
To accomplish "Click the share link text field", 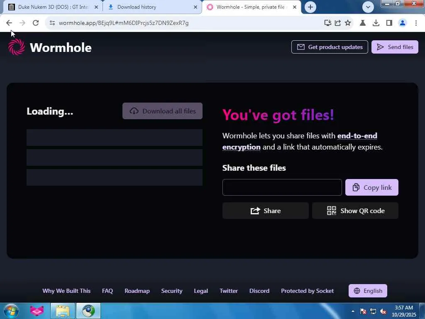I will (282, 187).
